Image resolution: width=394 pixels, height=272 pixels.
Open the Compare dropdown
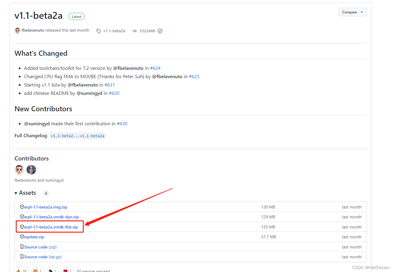(352, 12)
